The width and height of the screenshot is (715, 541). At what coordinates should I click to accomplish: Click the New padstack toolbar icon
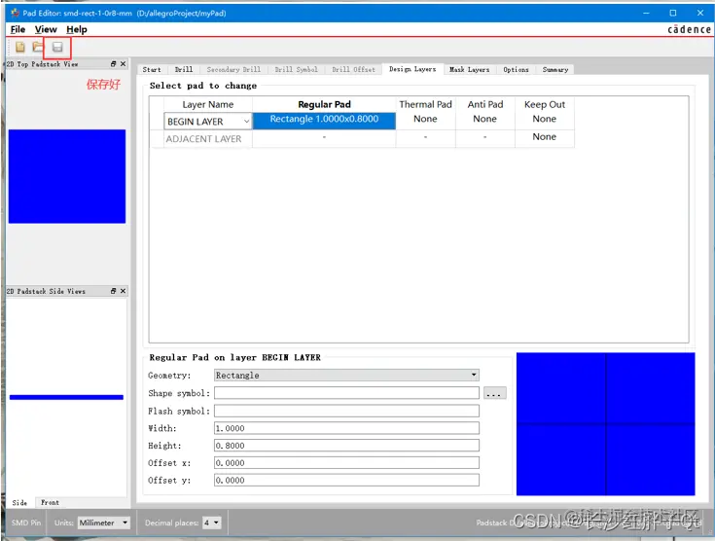[x=20, y=47]
